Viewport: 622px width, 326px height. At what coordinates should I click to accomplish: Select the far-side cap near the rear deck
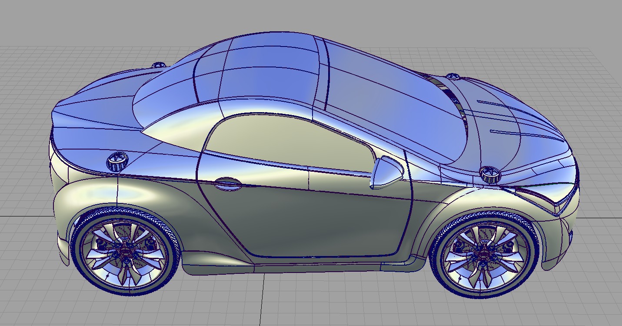(x=159, y=65)
